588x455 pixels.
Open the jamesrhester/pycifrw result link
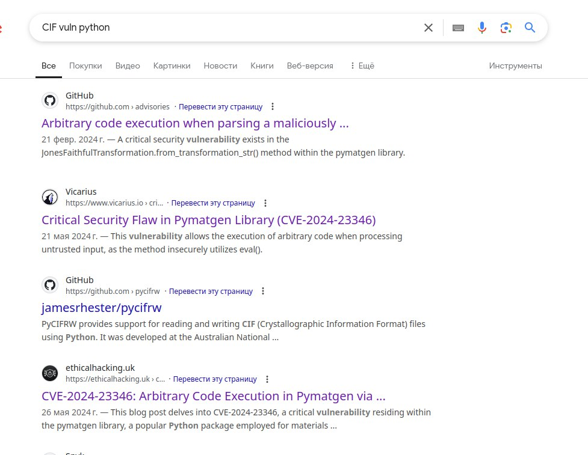tap(101, 307)
